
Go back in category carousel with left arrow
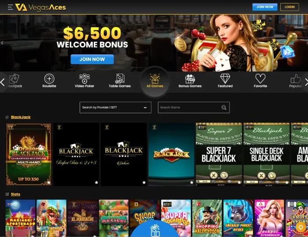[3, 82]
